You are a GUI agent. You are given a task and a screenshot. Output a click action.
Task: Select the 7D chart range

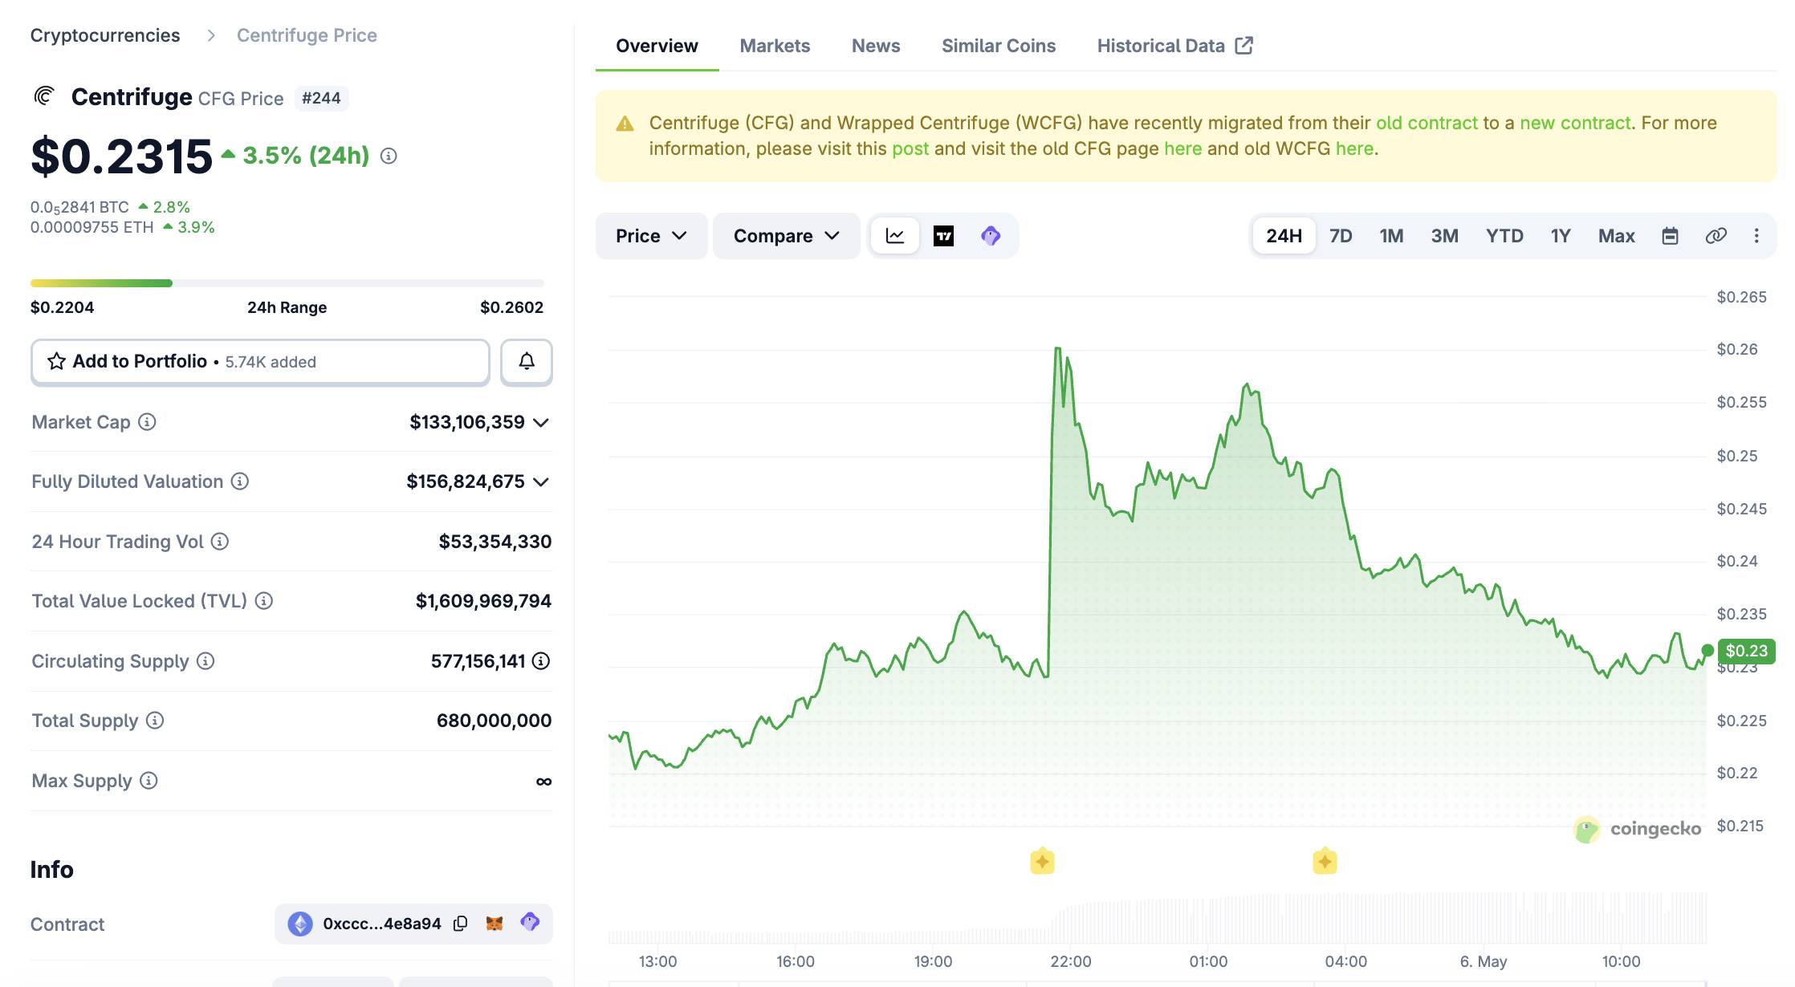[x=1341, y=236]
